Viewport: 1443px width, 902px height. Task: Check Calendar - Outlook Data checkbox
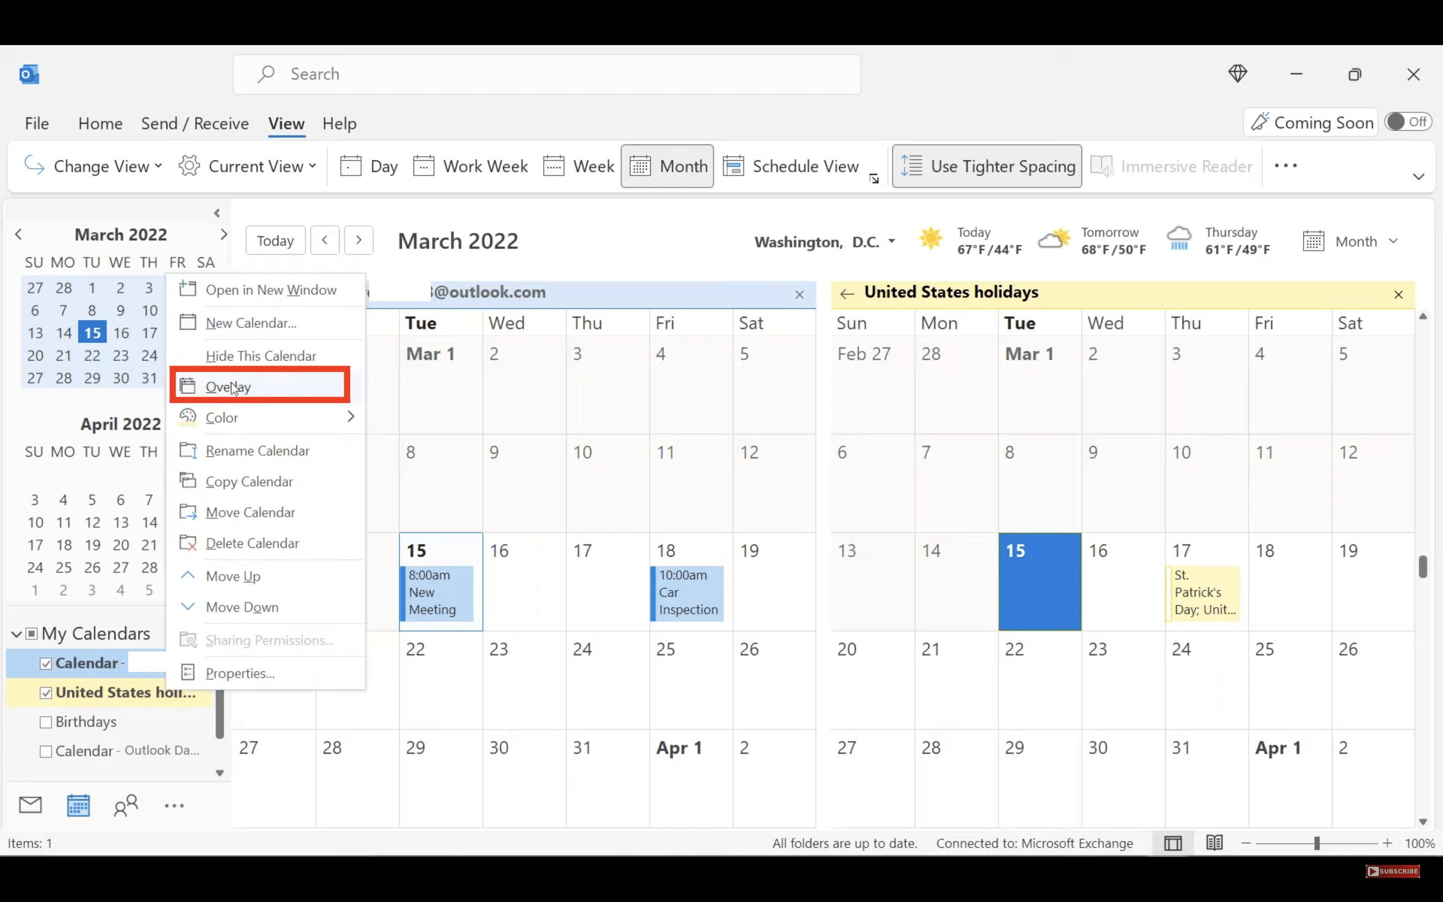[46, 751]
